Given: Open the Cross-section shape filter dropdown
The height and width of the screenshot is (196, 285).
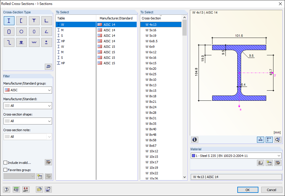Looking at the screenshot, I should 28,121.
